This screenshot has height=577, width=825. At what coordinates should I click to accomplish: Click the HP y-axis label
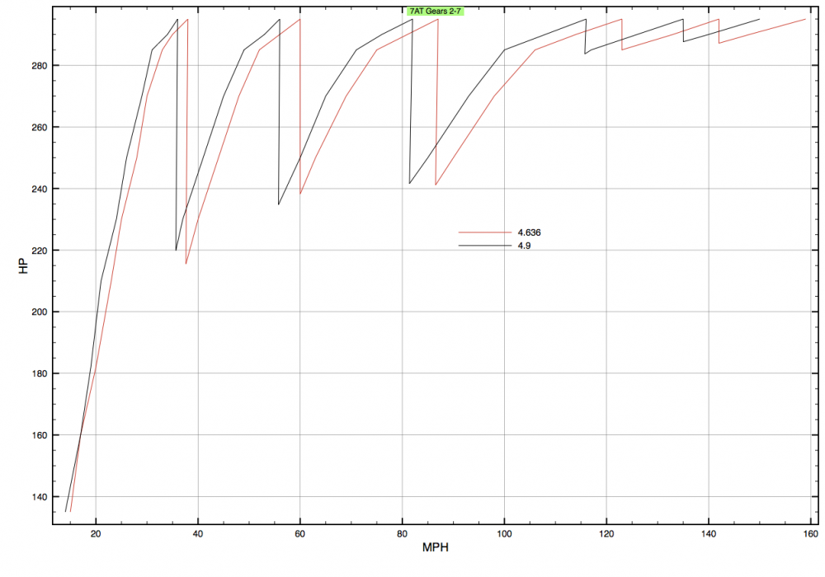click(23, 265)
